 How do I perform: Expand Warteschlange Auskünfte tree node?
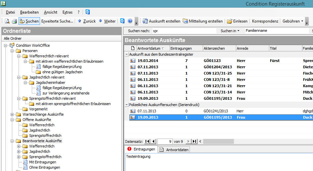click(x=12, y=114)
